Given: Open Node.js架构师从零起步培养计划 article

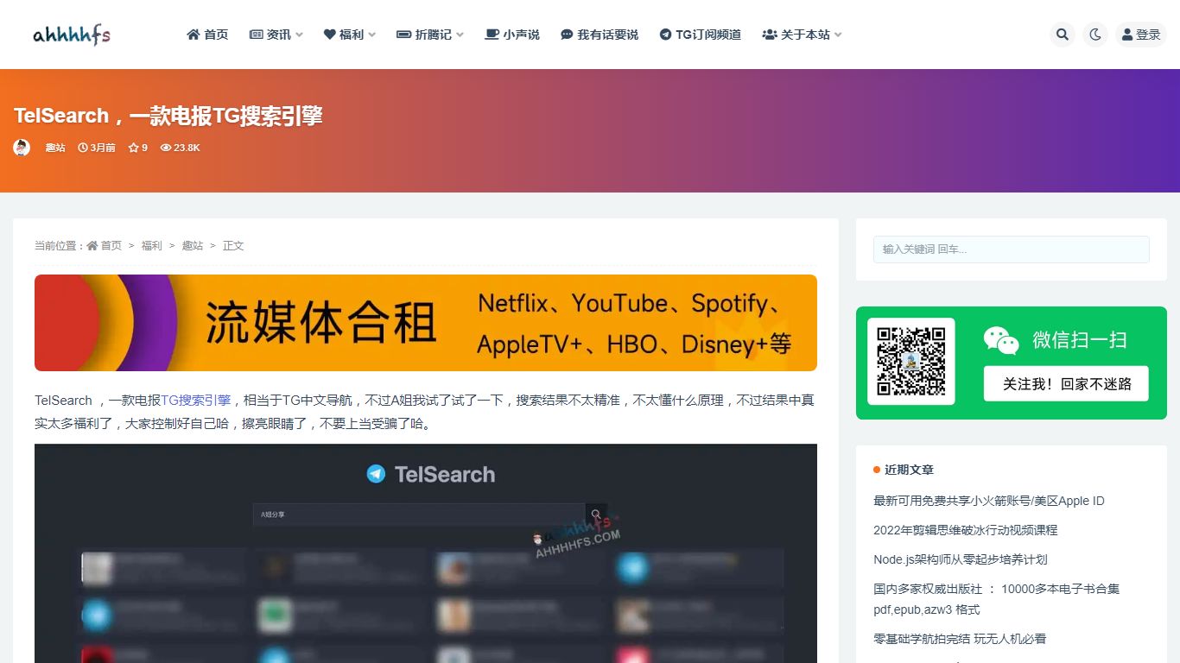Looking at the screenshot, I should (961, 559).
